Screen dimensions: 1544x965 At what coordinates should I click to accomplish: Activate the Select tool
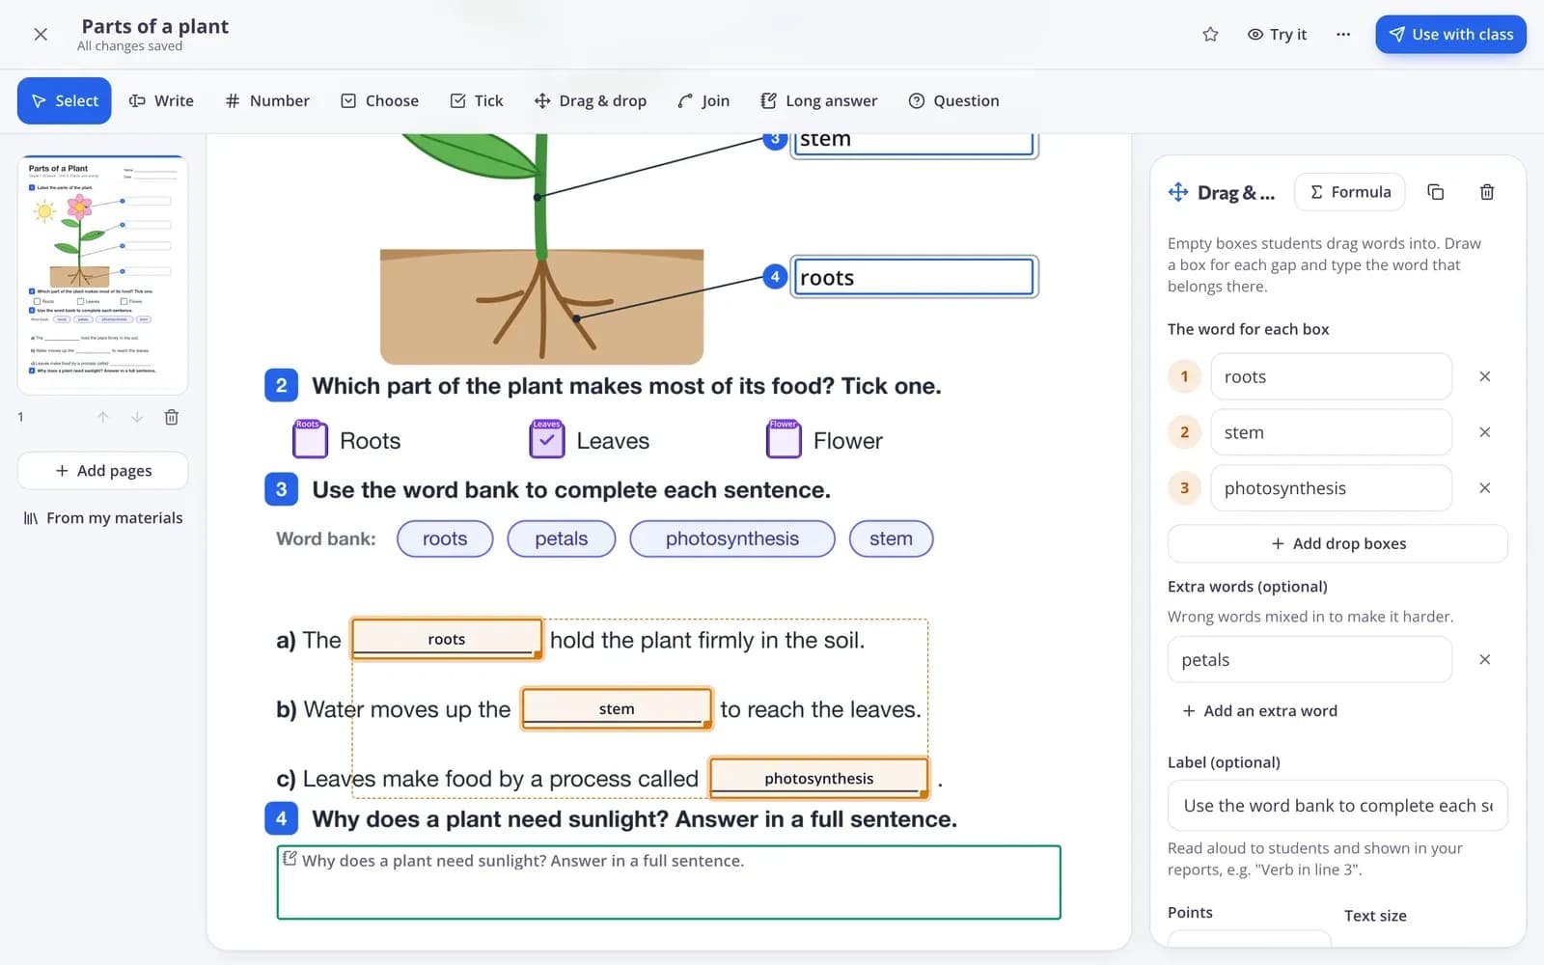click(65, 100)
